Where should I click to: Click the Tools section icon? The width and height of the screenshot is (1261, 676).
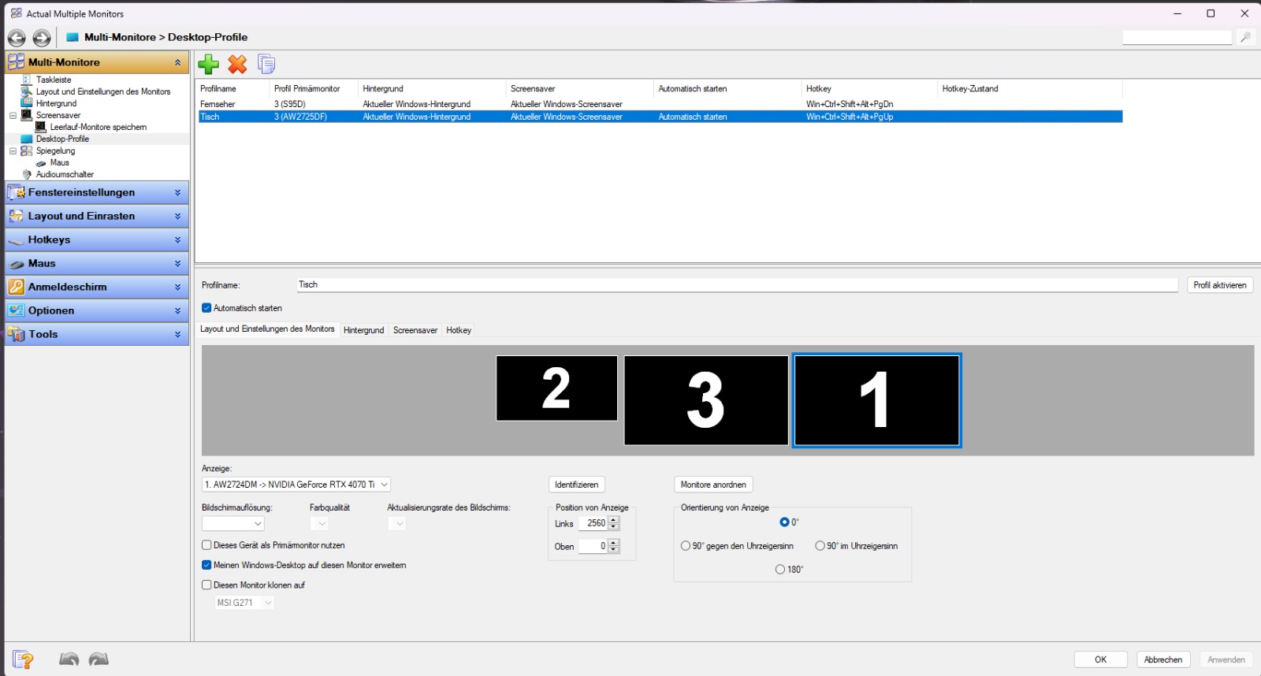(17, 334)
